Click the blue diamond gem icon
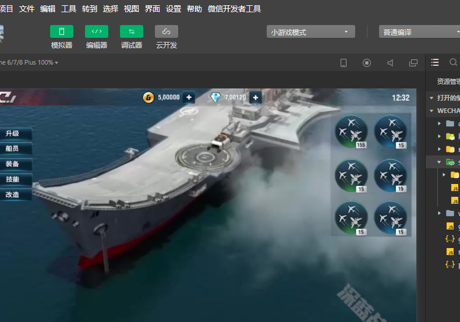The height and width of the screenshot is (322, 460). point(215,97)
